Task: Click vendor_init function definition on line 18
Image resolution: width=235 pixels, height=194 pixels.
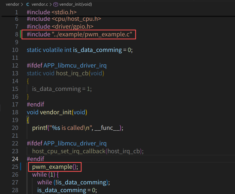Action: pyautogui.click(x=56, y=112)
